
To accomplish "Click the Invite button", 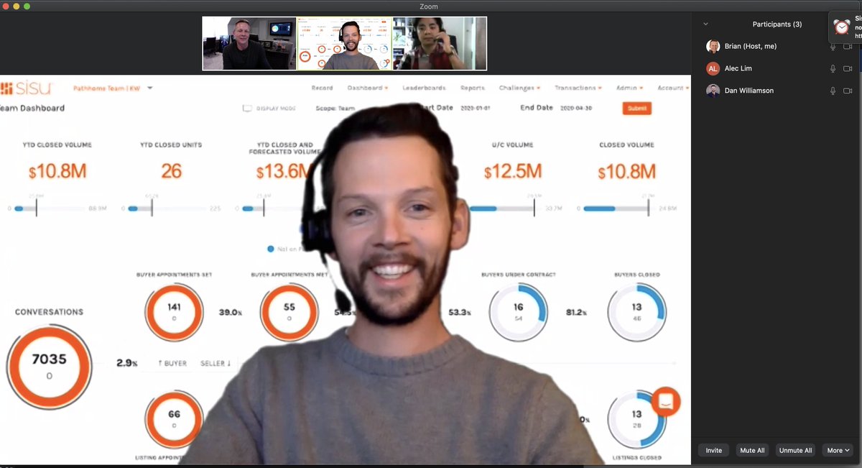I will click(713, 449).
